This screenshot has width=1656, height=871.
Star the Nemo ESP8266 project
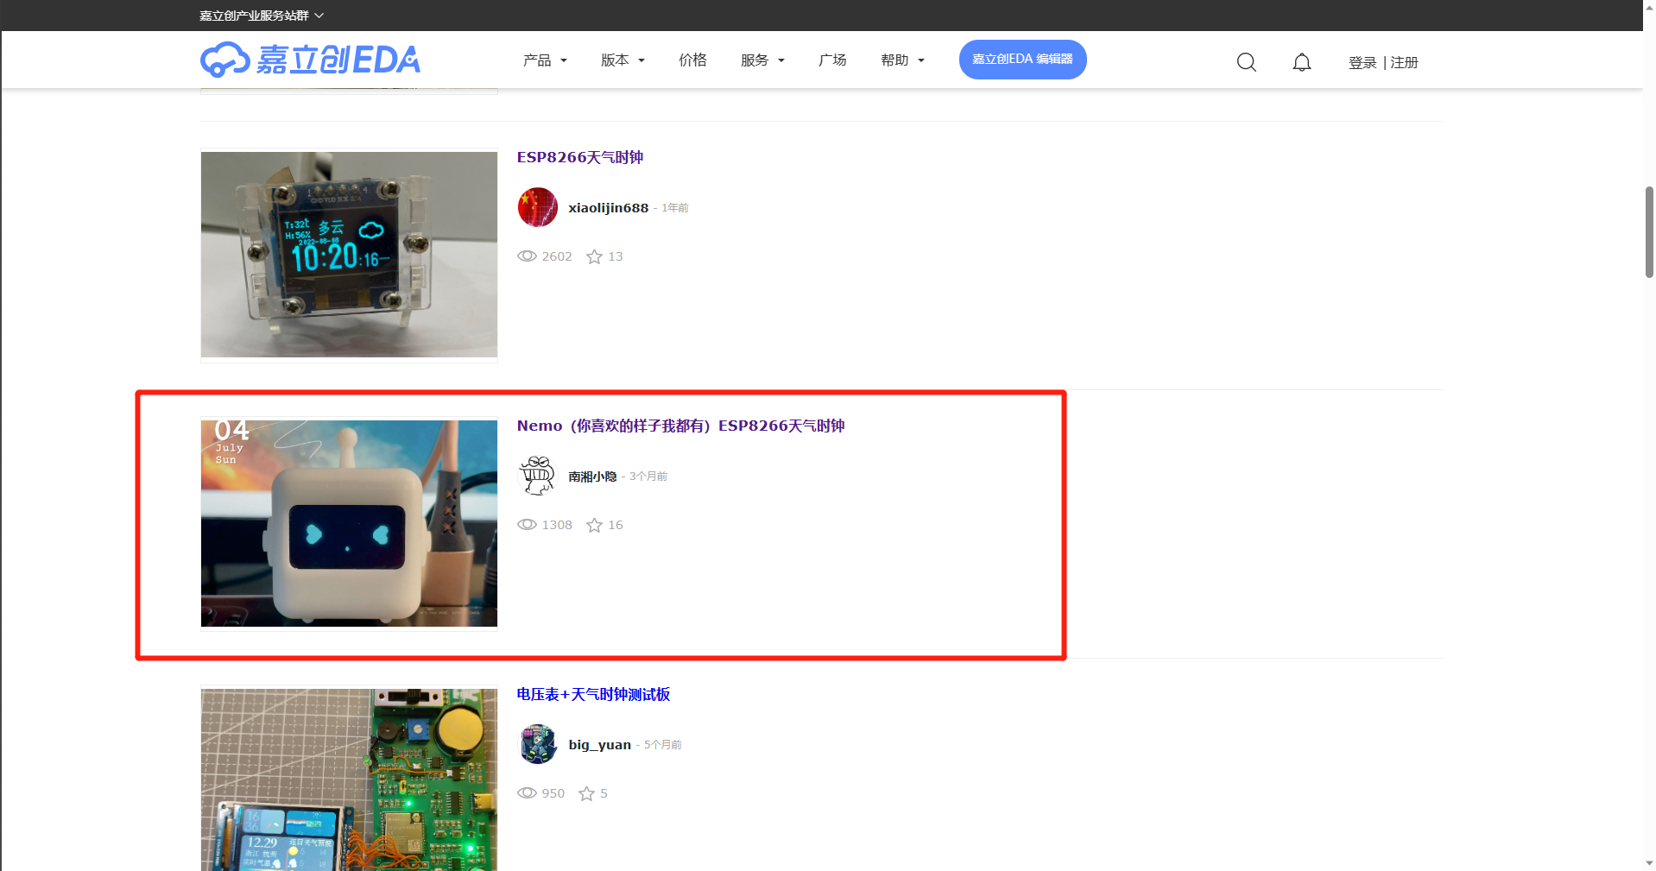pos(594,525)
